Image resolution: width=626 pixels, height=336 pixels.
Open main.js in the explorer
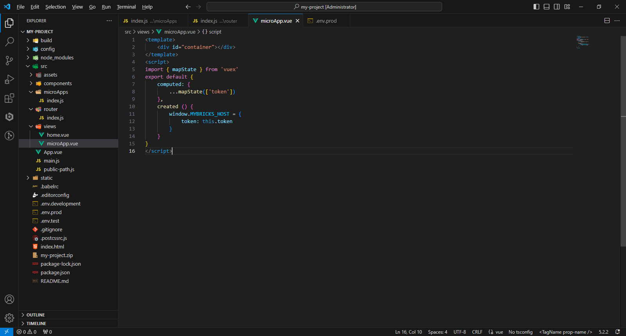[68, 161]
